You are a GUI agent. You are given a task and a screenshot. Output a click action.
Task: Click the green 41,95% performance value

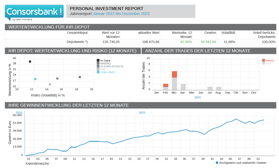[186, 42]
